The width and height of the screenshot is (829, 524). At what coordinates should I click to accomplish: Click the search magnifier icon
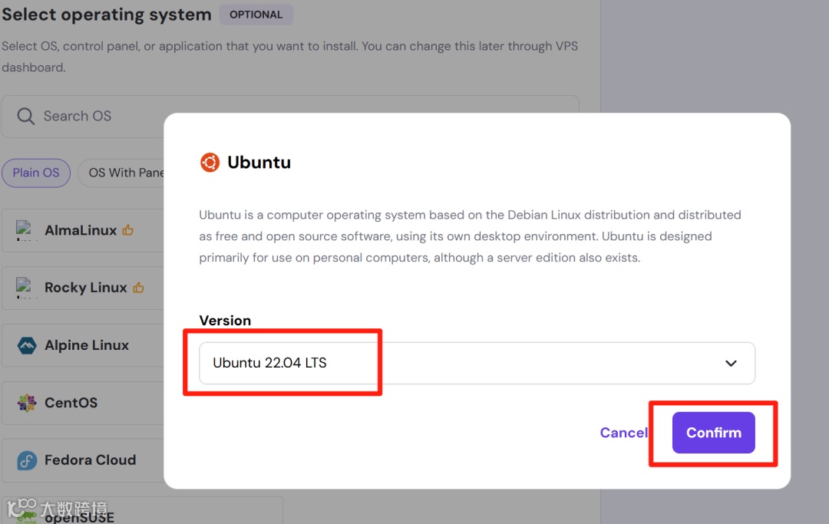[26, 117]
